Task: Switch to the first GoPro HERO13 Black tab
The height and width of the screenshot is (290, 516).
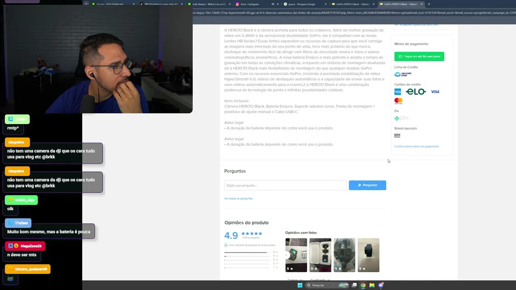Action: (x=353, y=4)
